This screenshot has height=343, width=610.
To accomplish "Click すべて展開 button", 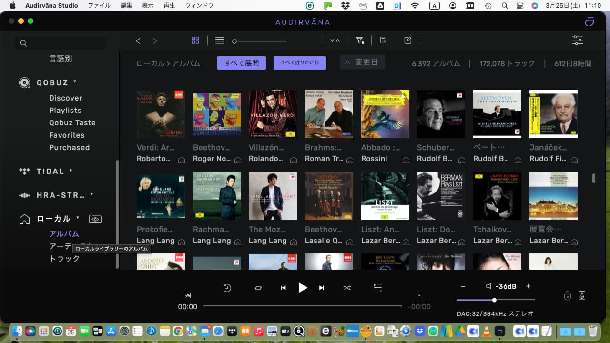I will coord(242,63).
